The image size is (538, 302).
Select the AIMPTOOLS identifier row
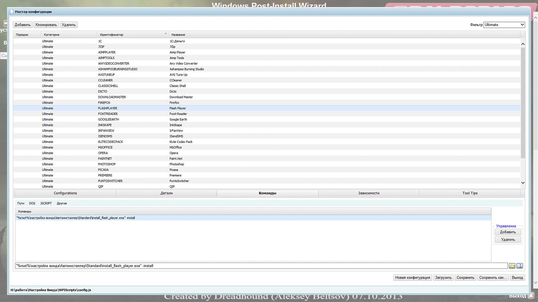pyautogui.click(x=106, y=58)
